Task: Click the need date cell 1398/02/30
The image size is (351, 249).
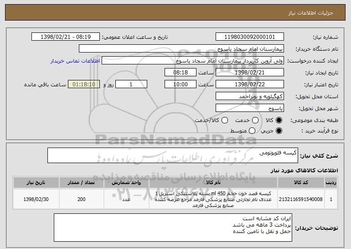Action: (36, 199)
